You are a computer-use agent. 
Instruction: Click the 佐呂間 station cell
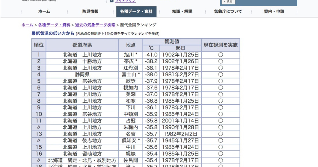click(x=131, y=160)
